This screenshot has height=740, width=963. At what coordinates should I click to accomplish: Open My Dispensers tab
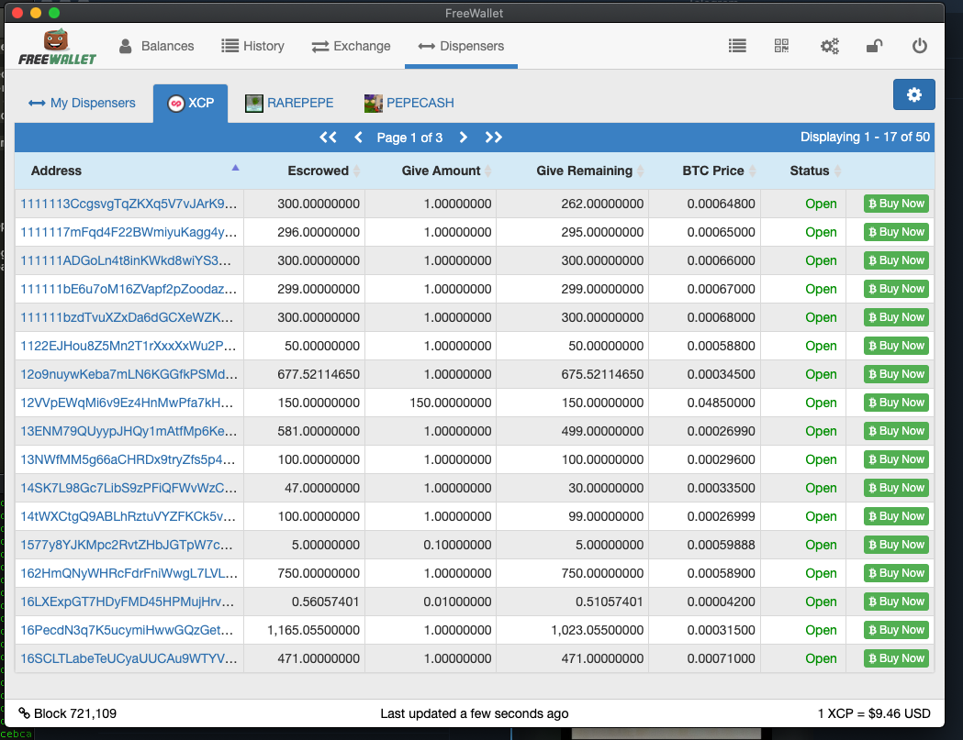pyautogui.click(x=83, y=103)
